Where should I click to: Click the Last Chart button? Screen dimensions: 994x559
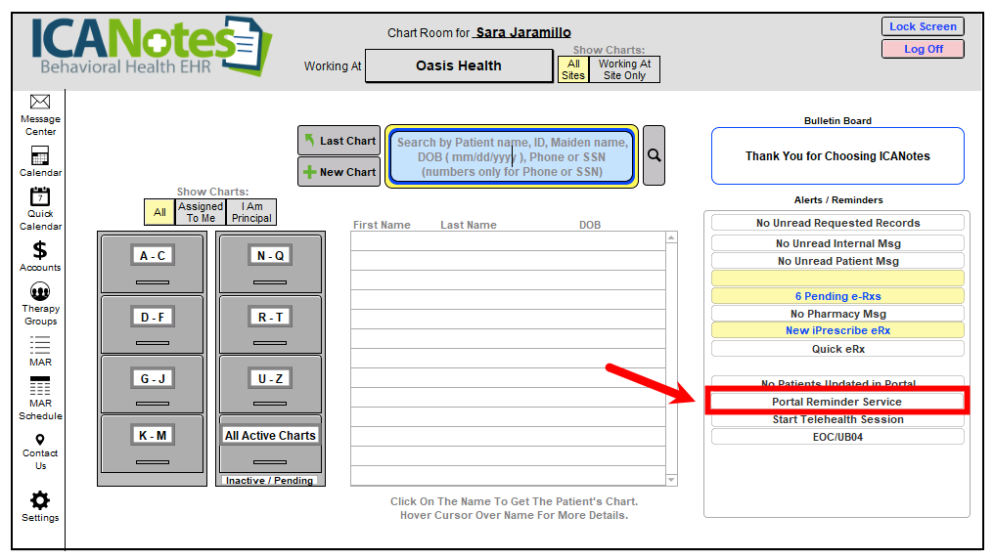[x=339, y=141]
